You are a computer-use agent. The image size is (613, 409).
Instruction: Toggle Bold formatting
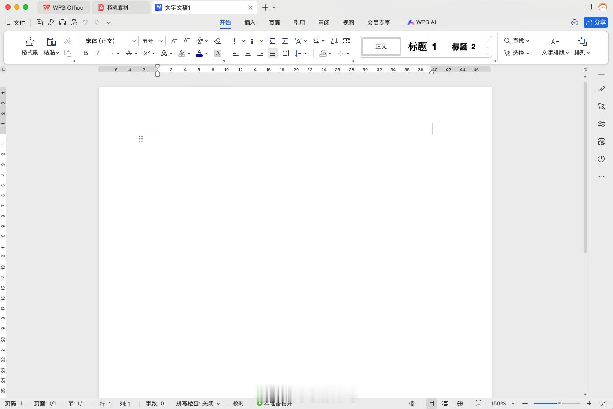point(86,53)
